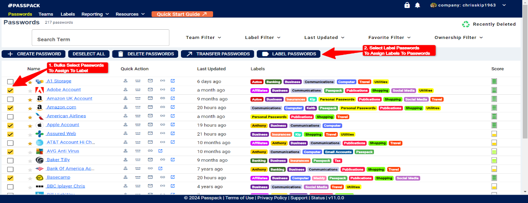Launch website icon for Baker Tilly
Viewport: 528px width, 203px height.
173,160
